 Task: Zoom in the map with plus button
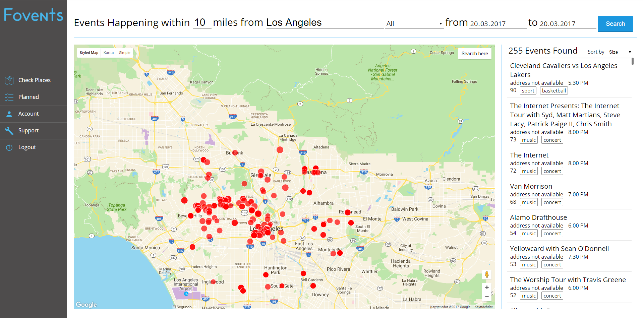pyautogui.click(x=487, y=288)
